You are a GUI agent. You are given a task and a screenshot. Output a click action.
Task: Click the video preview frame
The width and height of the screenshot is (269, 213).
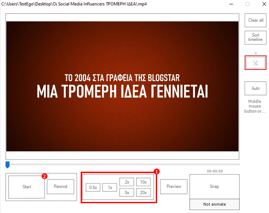[122, 86]
